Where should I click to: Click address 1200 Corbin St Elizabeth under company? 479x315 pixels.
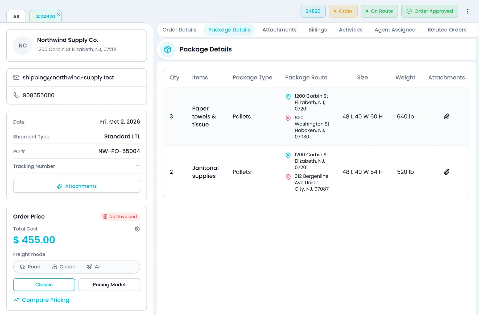point(77,49)
